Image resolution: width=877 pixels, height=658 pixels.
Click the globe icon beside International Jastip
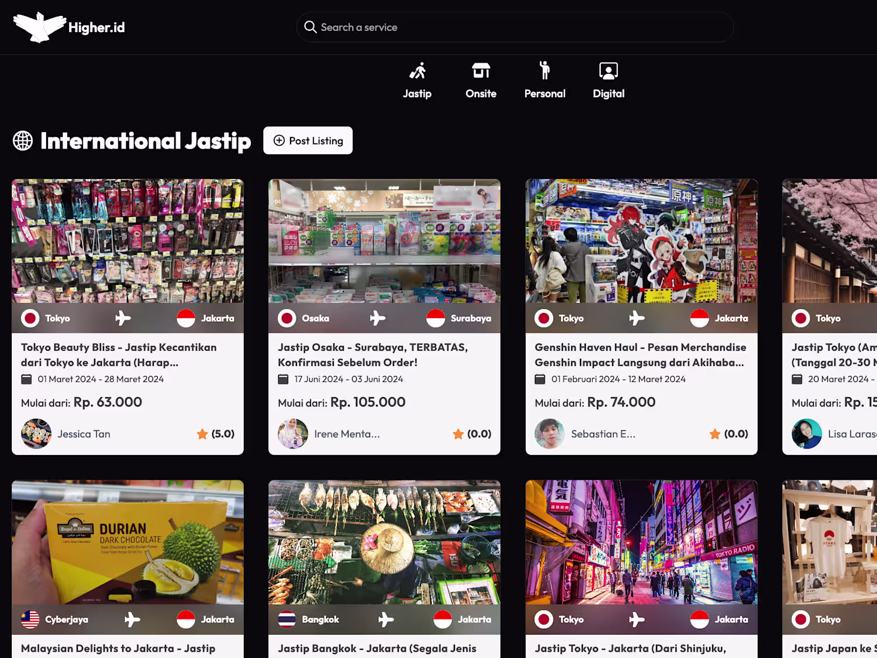[23, 141]
